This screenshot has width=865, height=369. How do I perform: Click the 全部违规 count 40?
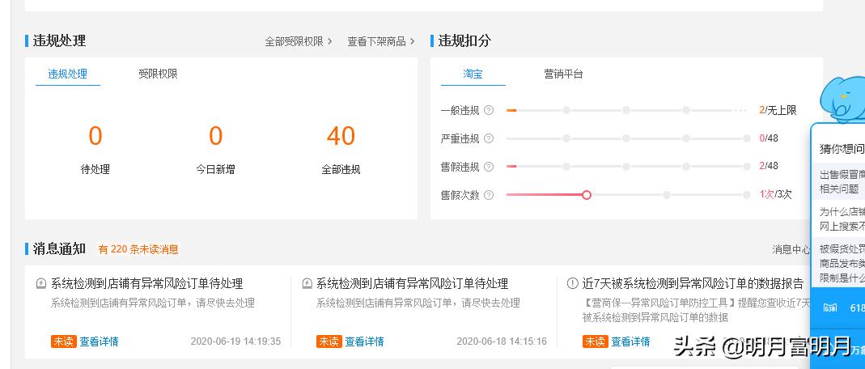tap(341, 136)
